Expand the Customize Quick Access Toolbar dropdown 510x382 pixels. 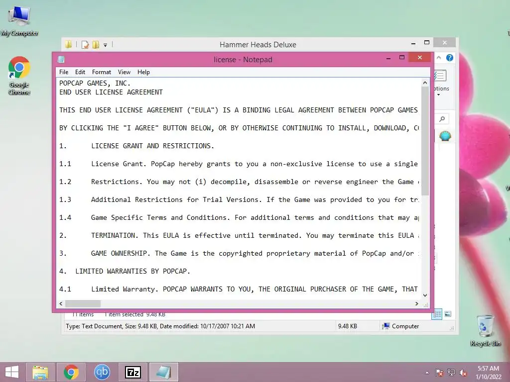point(106,45)
